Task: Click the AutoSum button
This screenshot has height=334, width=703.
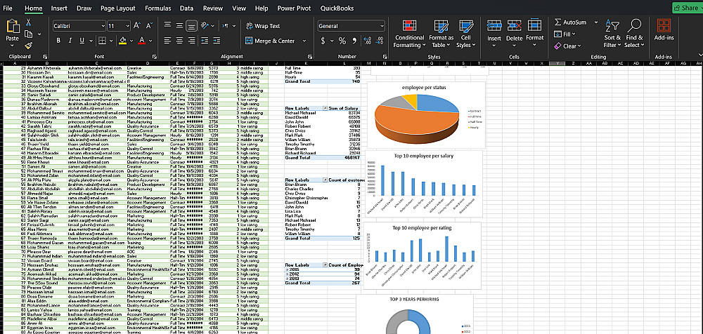Action: [x=570, y=22]
